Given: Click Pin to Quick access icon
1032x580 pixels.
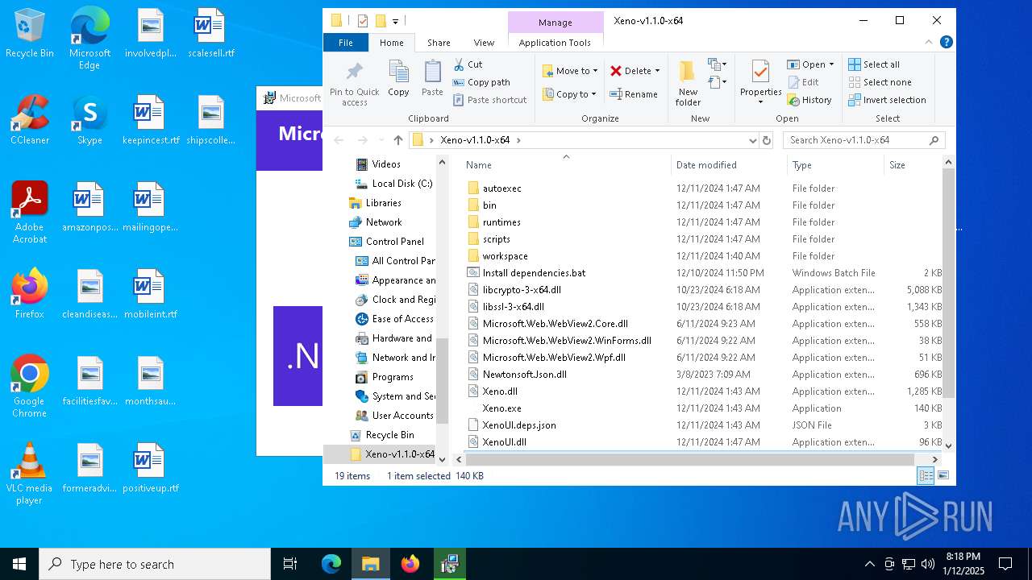Looking at the screenshot, I should [354, 82].
